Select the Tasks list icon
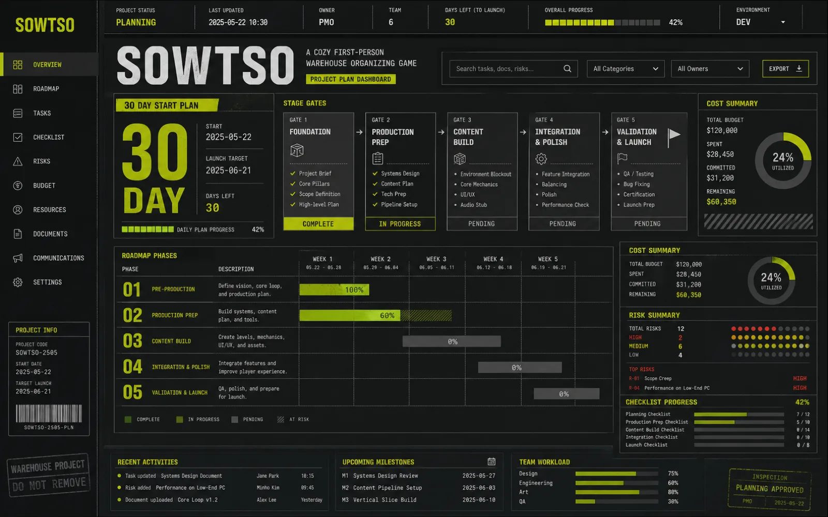The image size is (828, 517). [18, 113]
